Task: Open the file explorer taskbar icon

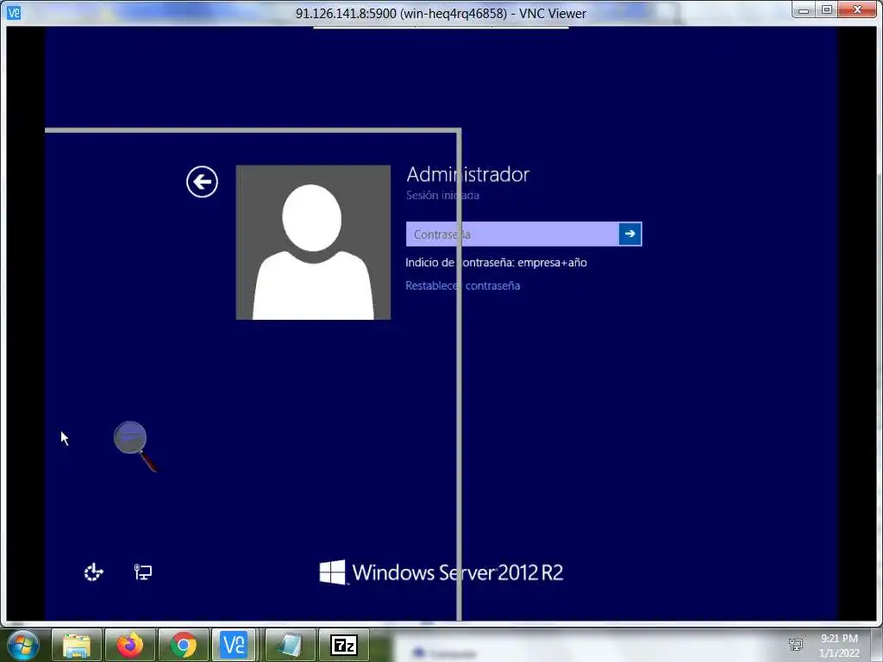Action: click(77, 645)
